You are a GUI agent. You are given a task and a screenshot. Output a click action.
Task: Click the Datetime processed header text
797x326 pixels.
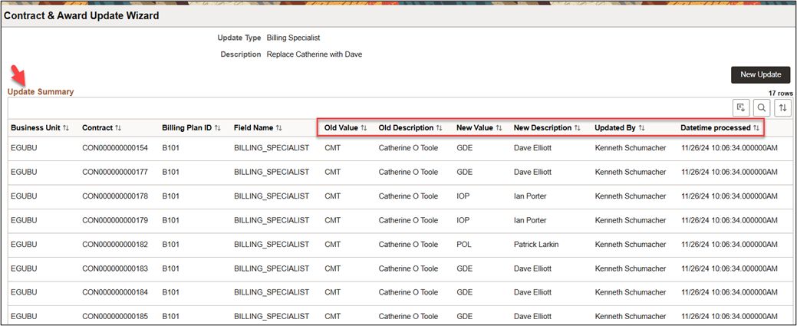pyautogui.click(x=716, y=128)
